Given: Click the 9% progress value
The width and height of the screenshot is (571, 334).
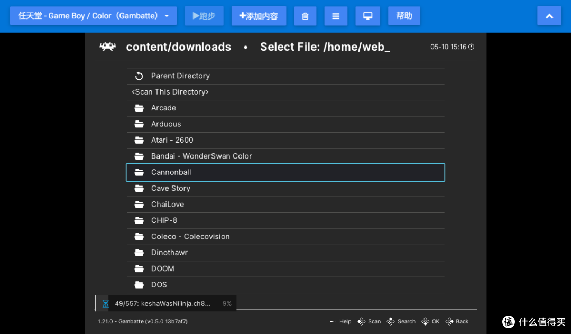Looking at the screenshot, I should click(x=227, y=303).
